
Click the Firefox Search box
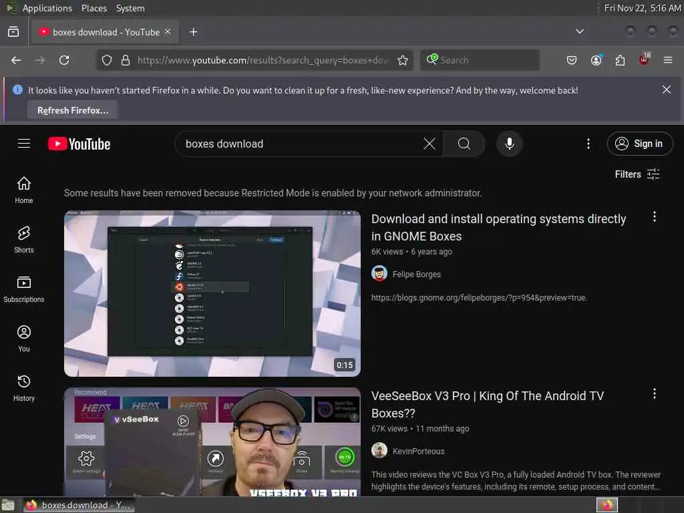480,60
